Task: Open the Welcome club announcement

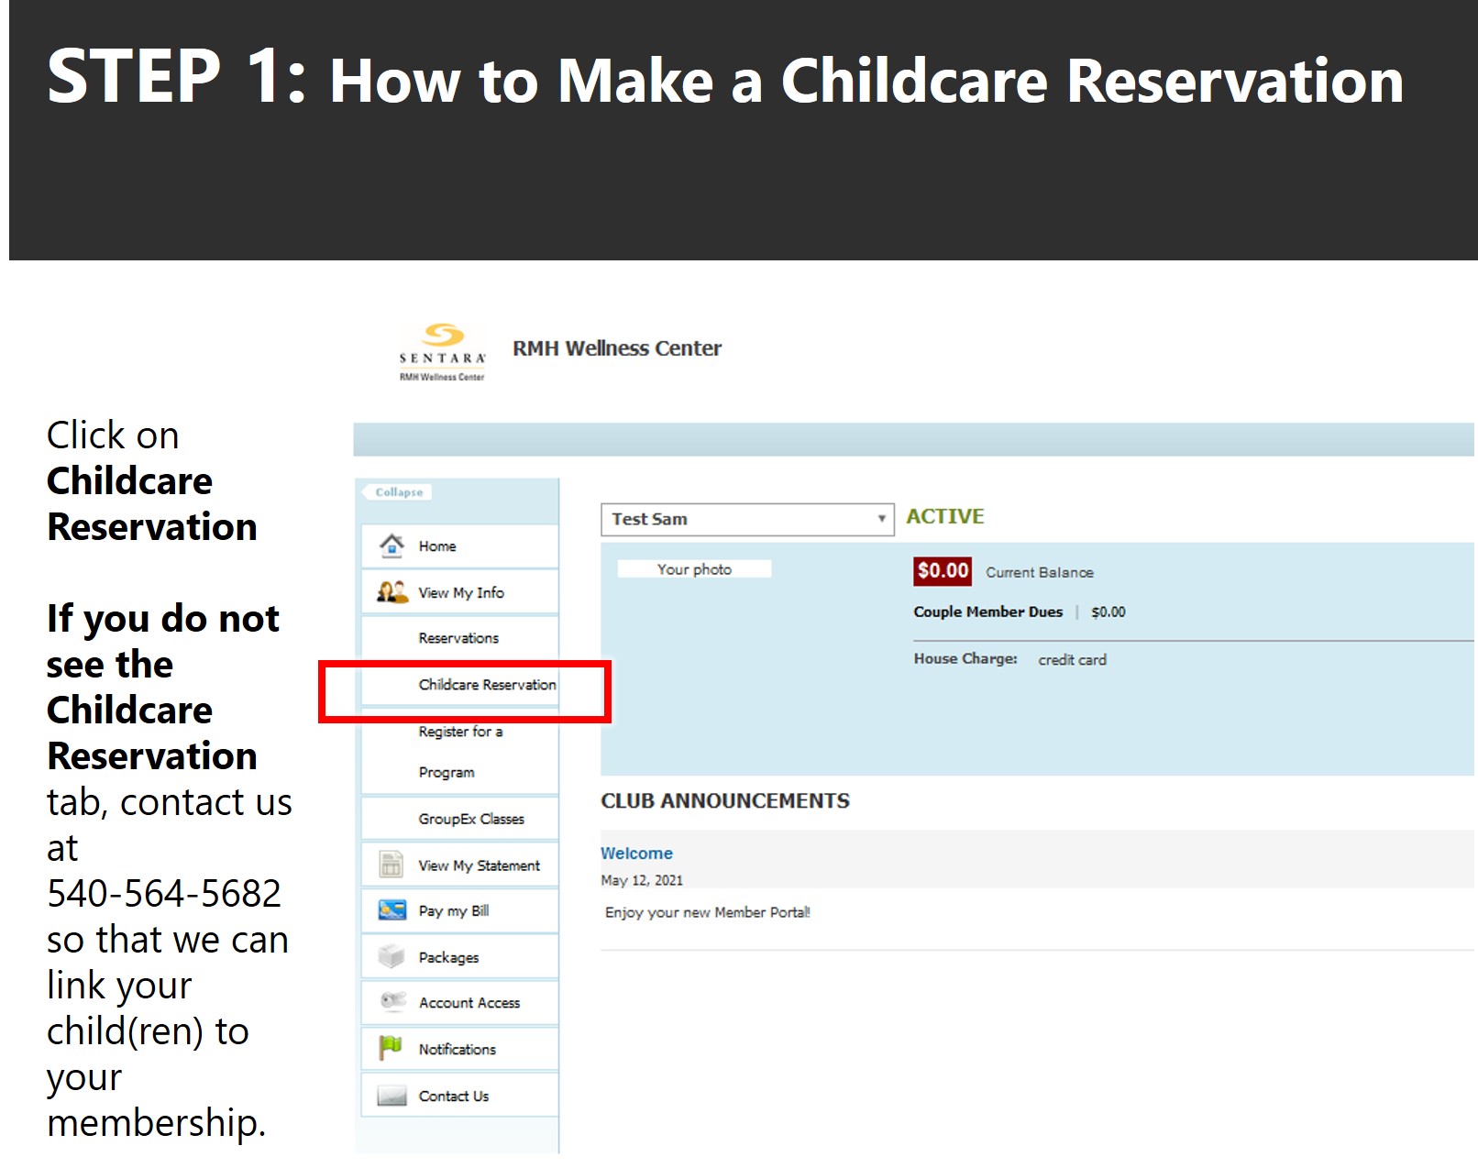Action: (x=636, y=853)
